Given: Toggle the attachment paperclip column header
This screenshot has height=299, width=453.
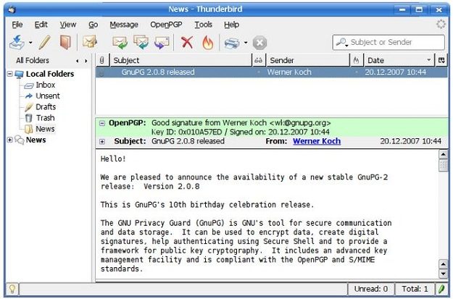Looking at the screenshot, I should pos(102,60).
